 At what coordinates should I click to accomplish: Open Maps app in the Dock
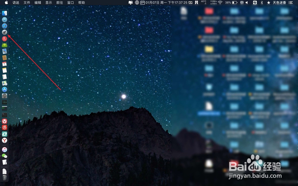pyautogui.click(x=4, y=83)
